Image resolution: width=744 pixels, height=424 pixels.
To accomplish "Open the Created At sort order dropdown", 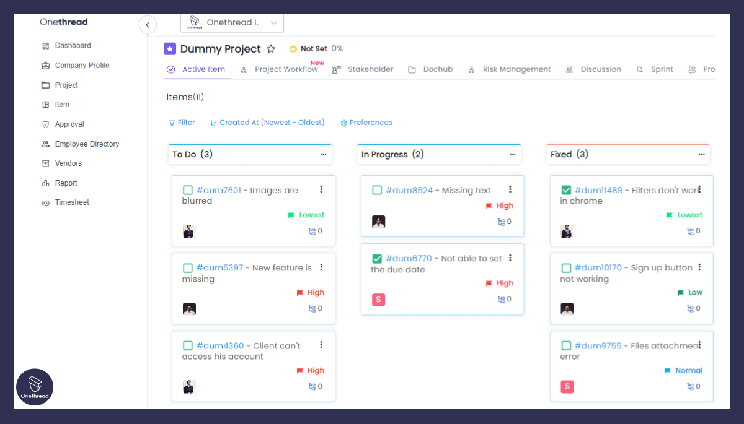I will [x=267, y=123].
